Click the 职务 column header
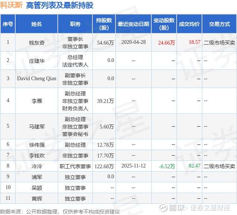 pyautogui.click(x=75, y=24)
